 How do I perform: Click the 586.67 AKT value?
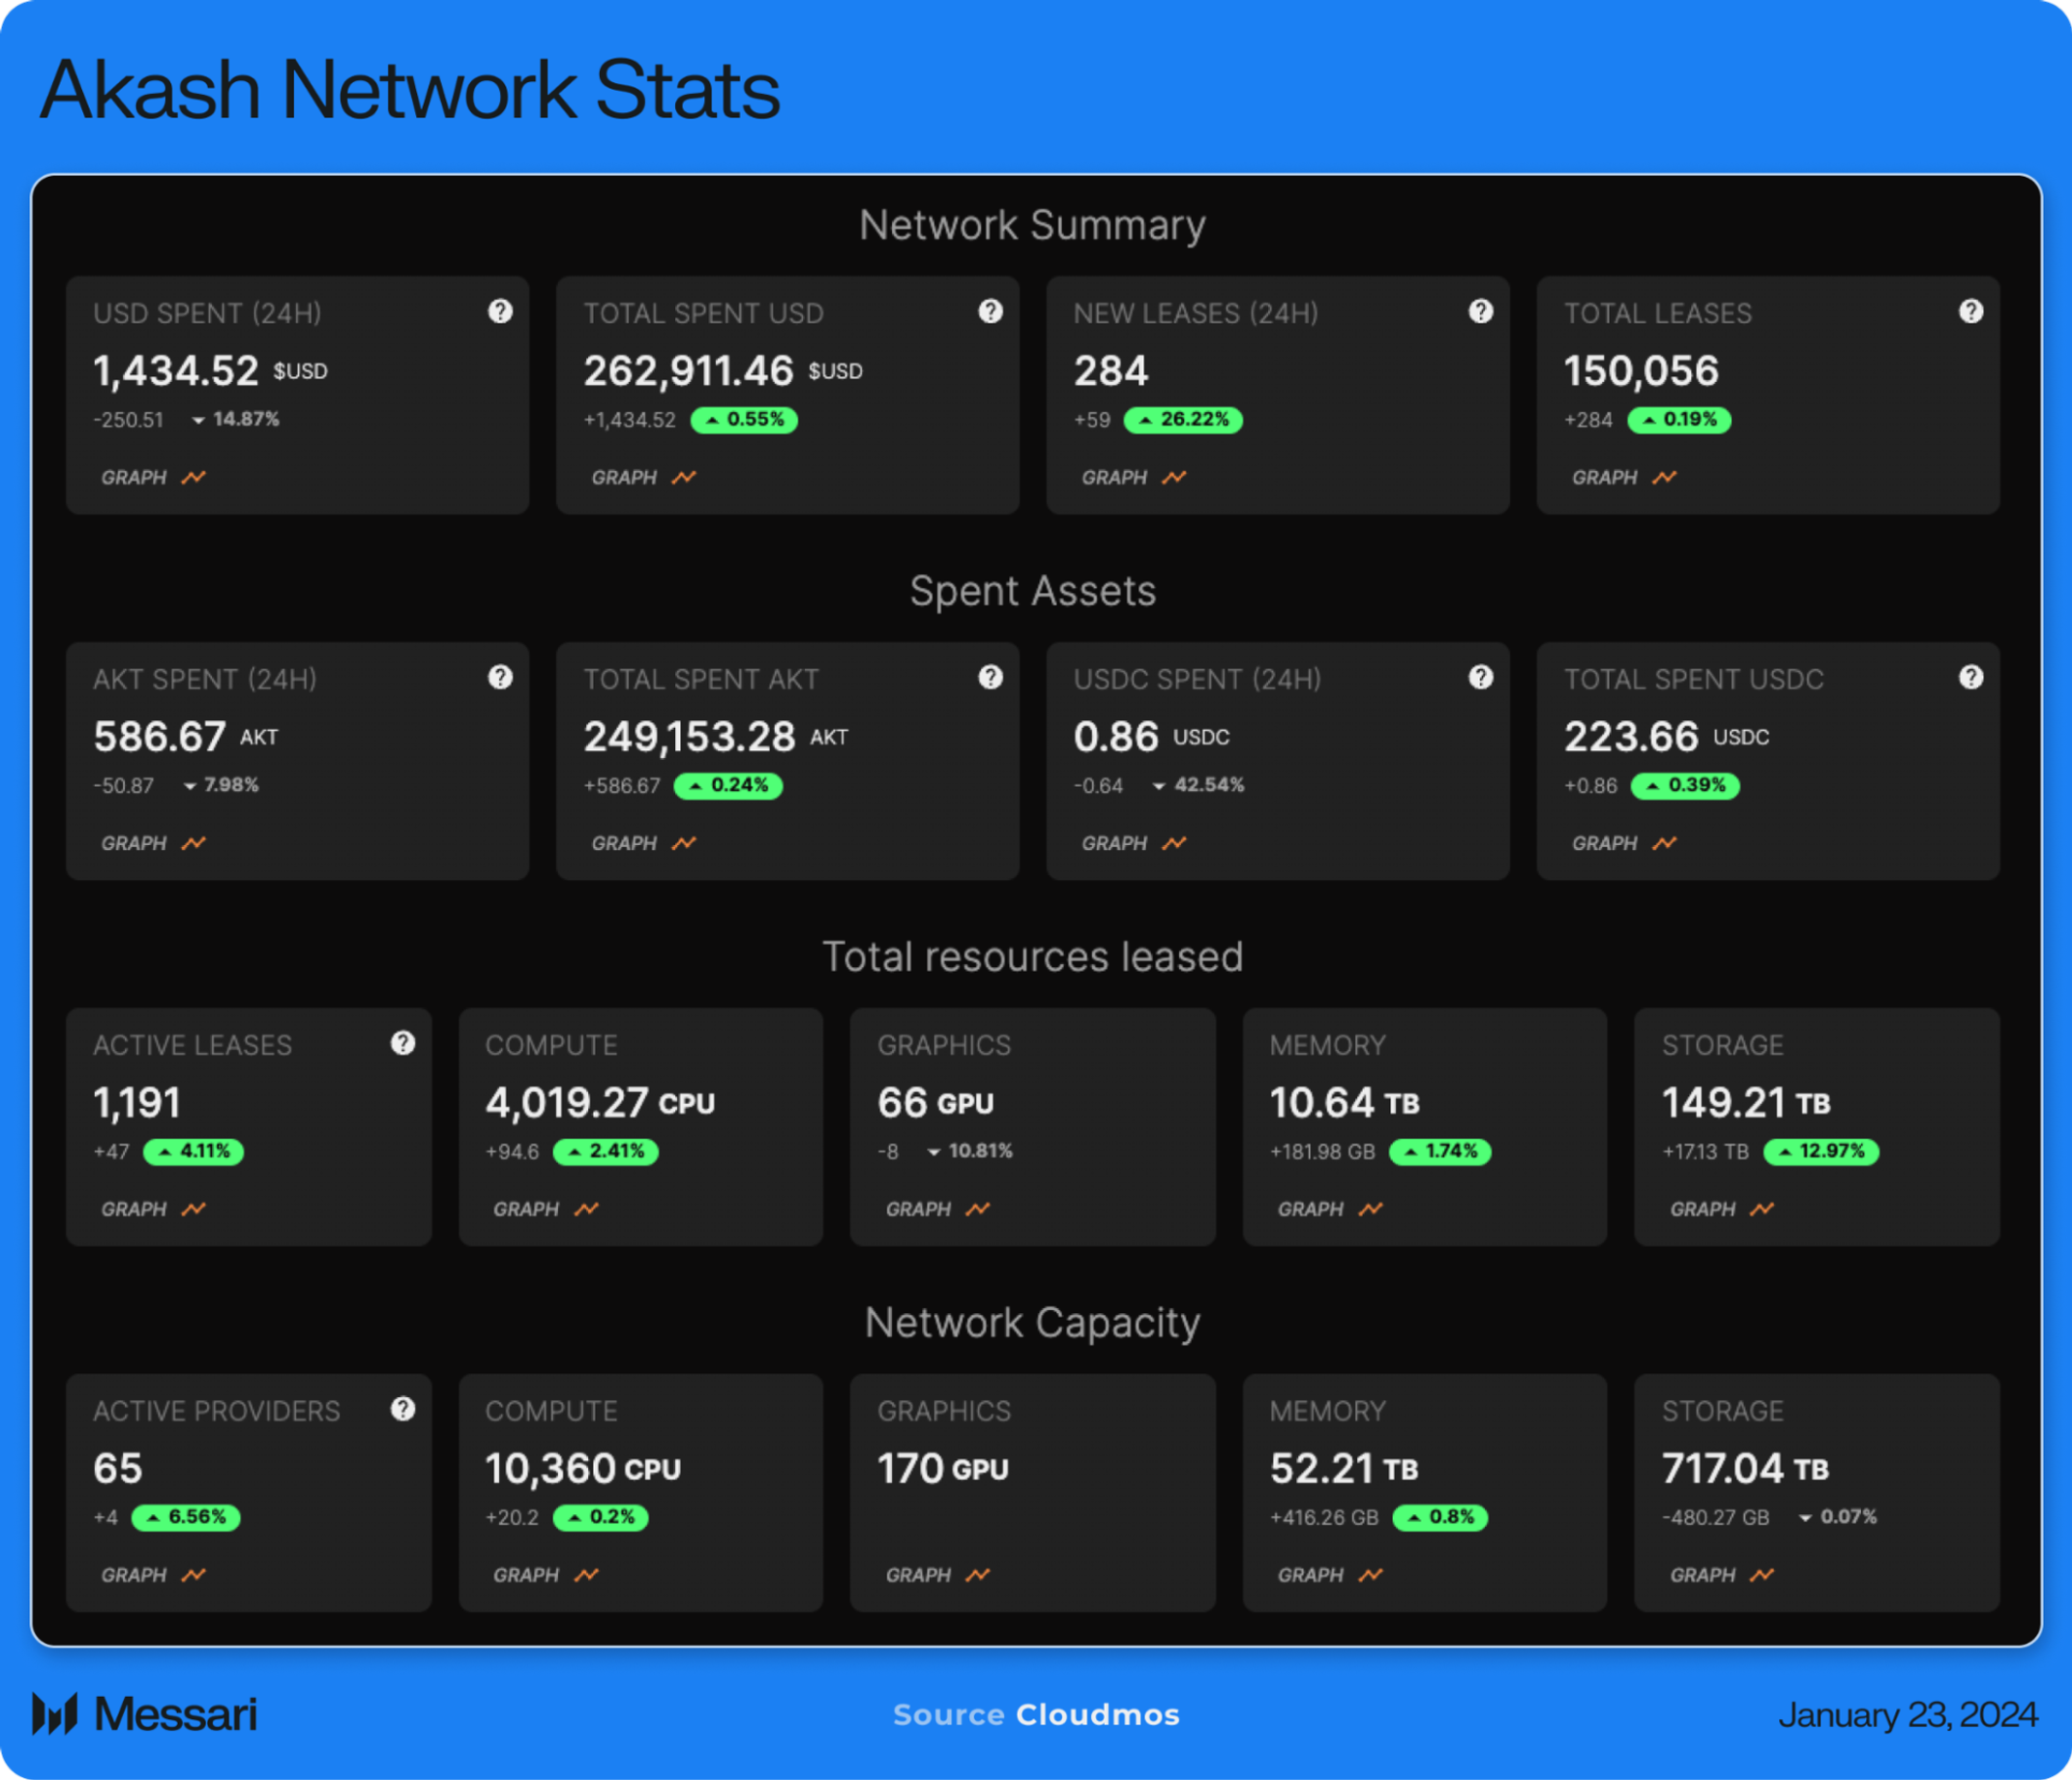(x=186, y=737)
